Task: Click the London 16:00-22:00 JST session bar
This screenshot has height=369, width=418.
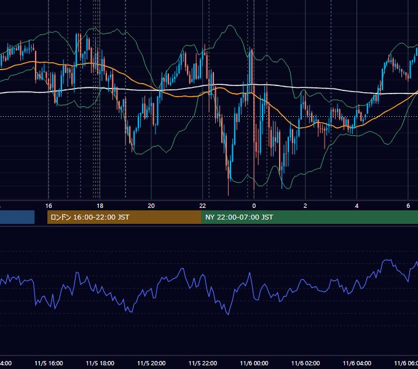Action: (124, 217)
